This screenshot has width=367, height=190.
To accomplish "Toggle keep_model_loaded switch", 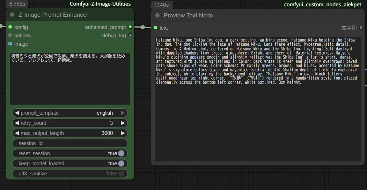I will click(x=121, y=164).
